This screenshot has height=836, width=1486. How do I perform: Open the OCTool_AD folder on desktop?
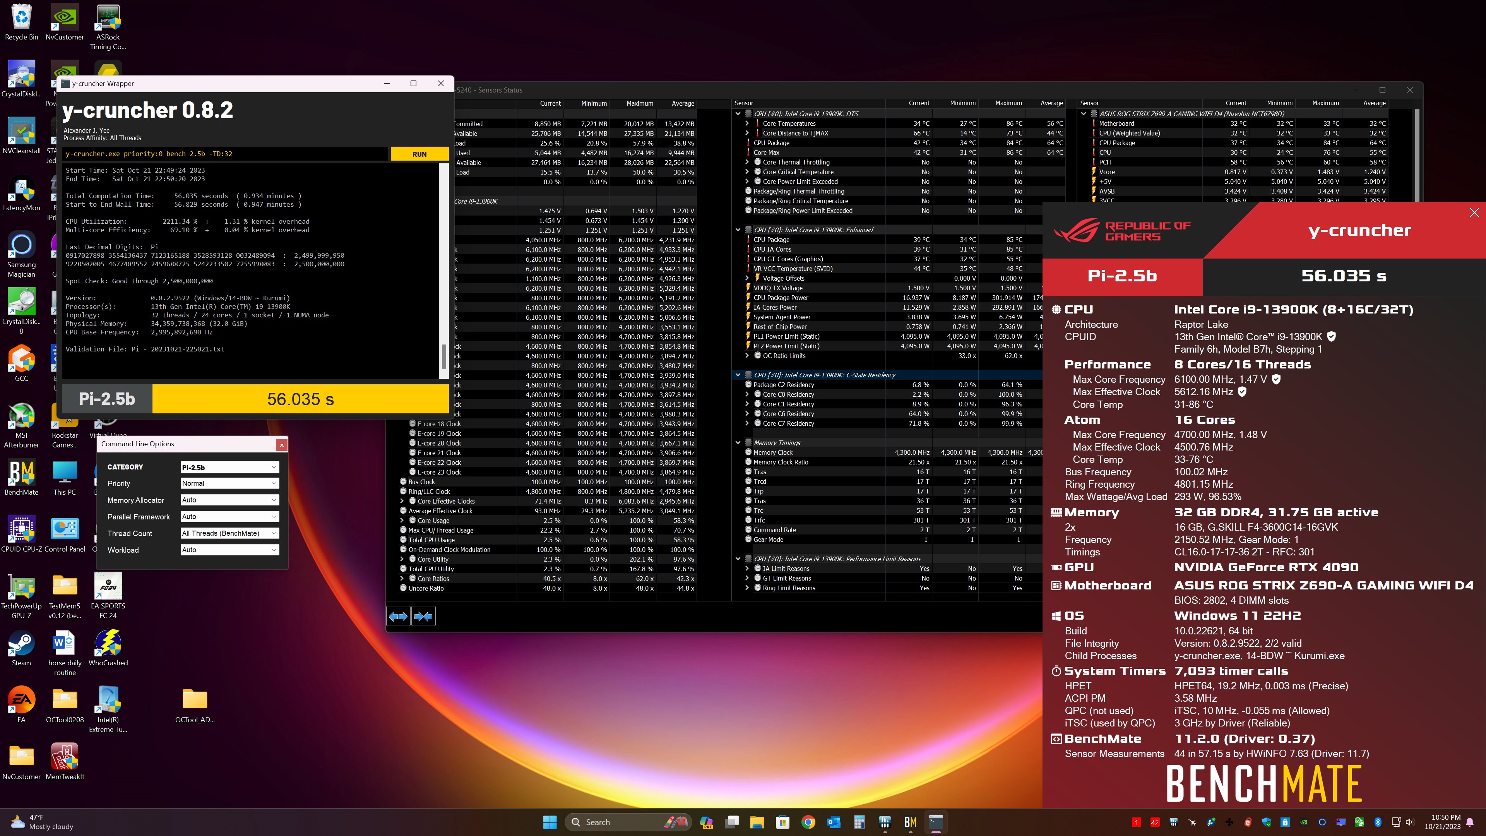point(194,705)
